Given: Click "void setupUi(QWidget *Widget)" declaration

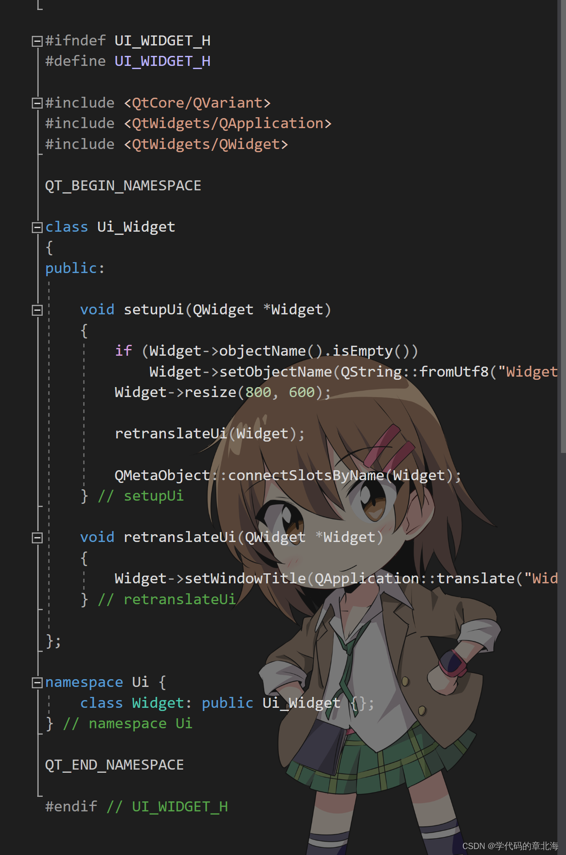Looking at the screenshot, I should [x=206, y=310].
